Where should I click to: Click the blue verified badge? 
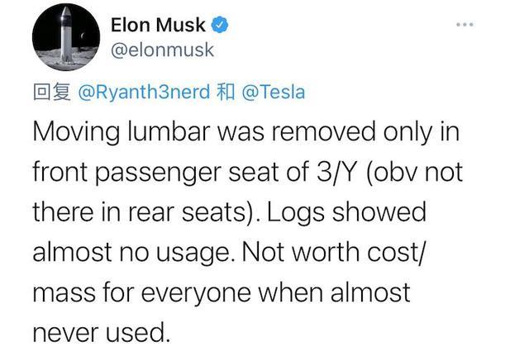click(x=220, y=25)
